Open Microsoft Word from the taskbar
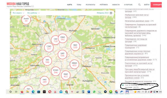 pos(88,92)
